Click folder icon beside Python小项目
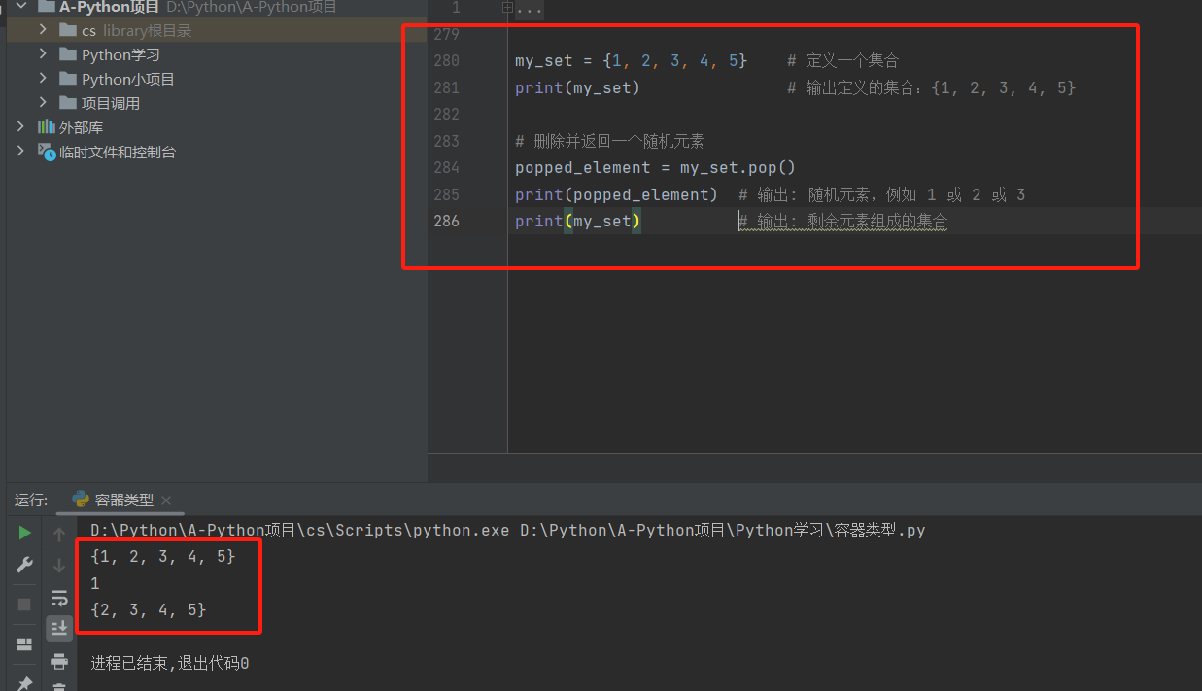This screenshot has width=1202, height=691. 67,79
